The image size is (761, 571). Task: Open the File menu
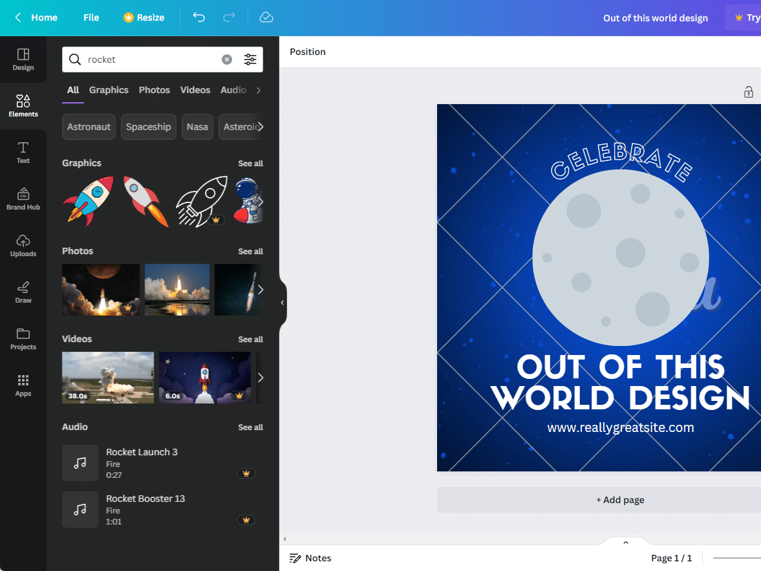91,17
